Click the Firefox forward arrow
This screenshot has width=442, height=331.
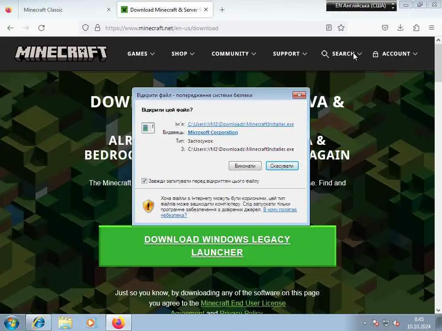[x=26, y=28]
